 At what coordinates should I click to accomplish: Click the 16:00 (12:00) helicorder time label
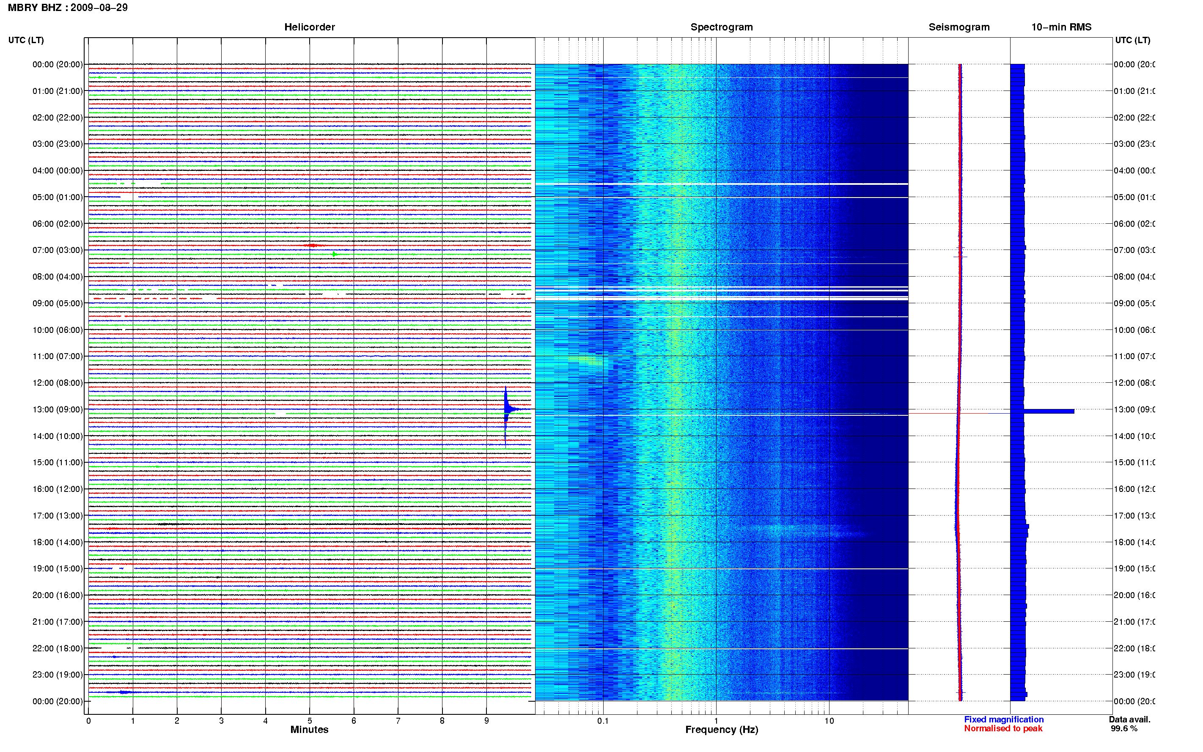point(58,489)
